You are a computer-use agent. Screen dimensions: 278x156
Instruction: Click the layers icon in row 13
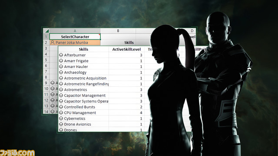[52, 106]
